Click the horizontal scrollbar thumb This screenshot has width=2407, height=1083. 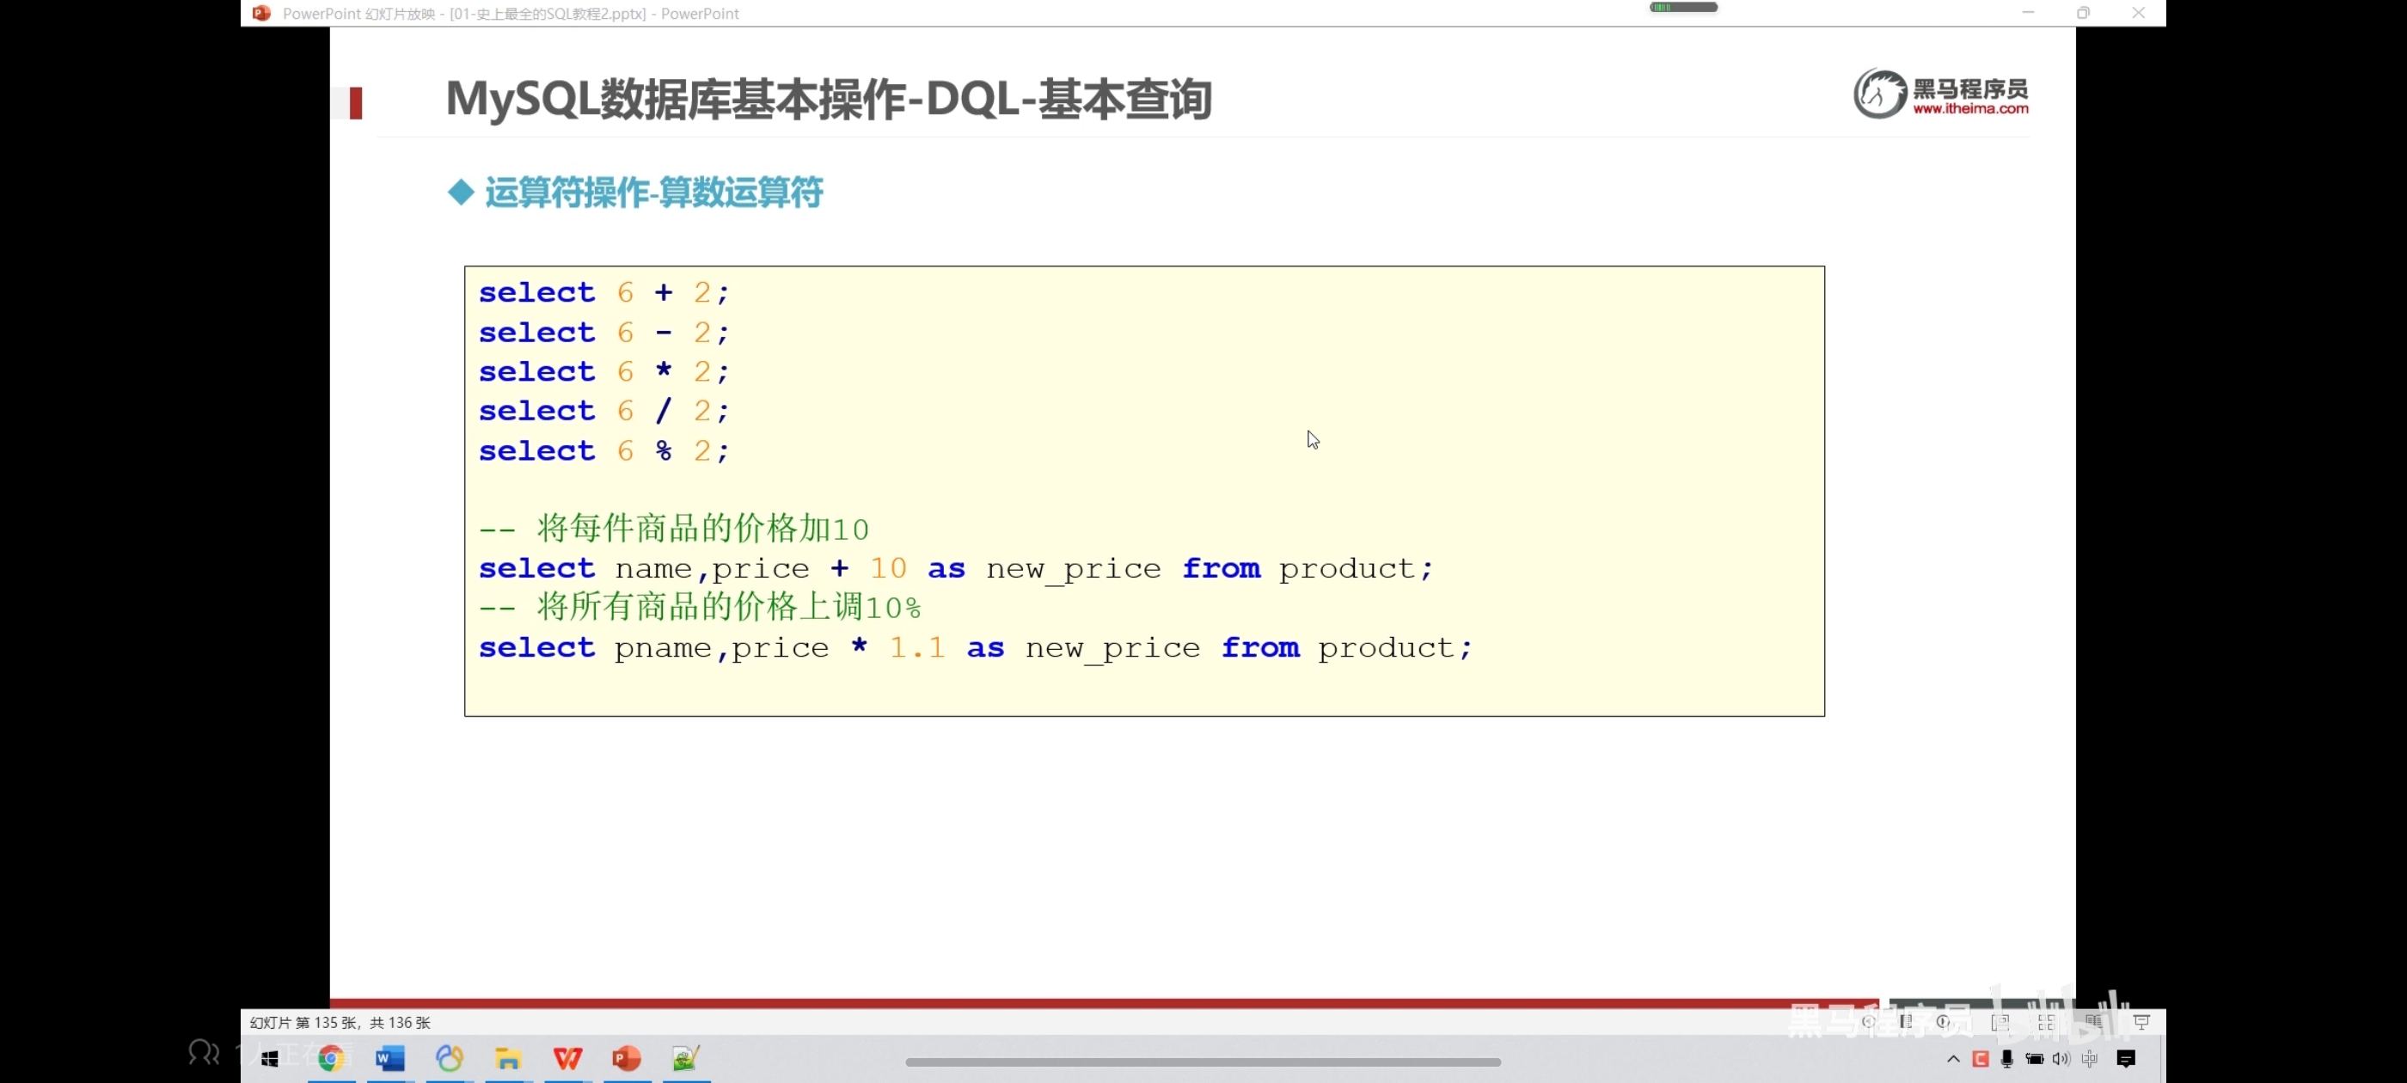tap(1203, 1062)
